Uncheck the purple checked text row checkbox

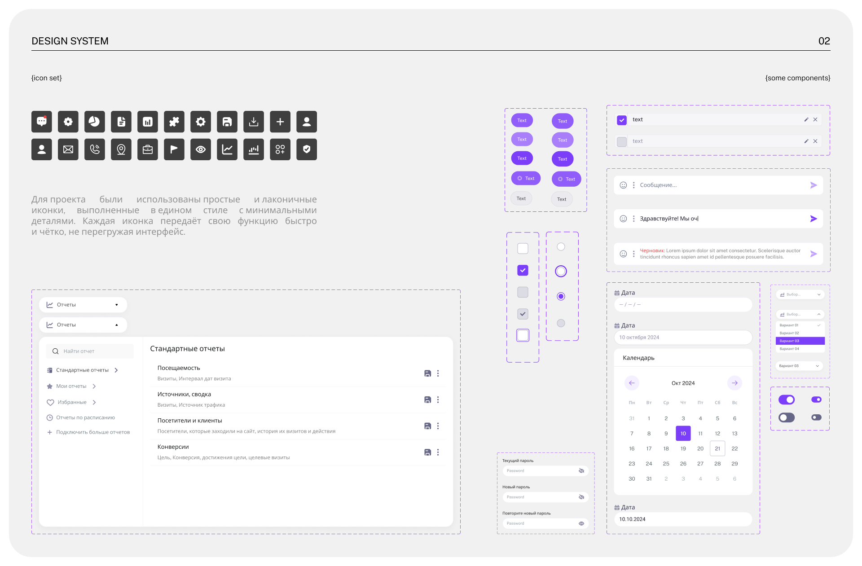[622, 120]
